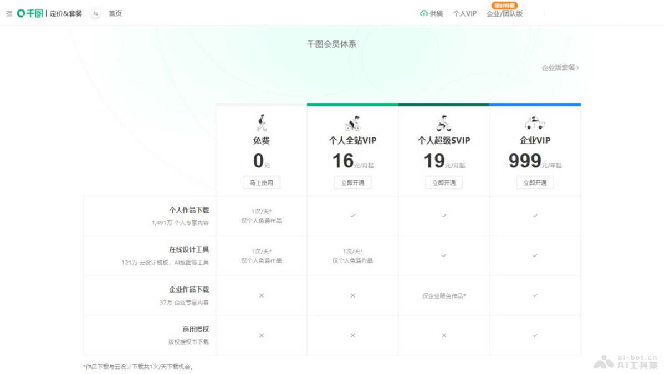This screenshot has height=374, width=665.
Task: Click the orange promo badge above 企业/团队版
Action: 504,6
